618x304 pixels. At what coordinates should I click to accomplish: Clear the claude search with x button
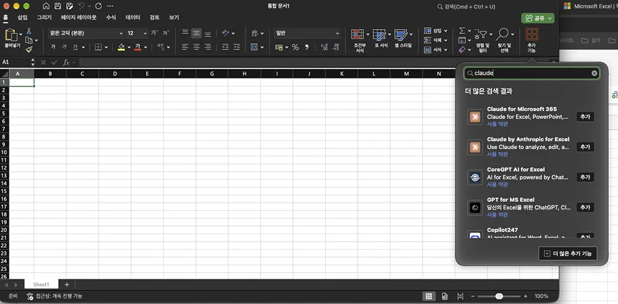595,73
